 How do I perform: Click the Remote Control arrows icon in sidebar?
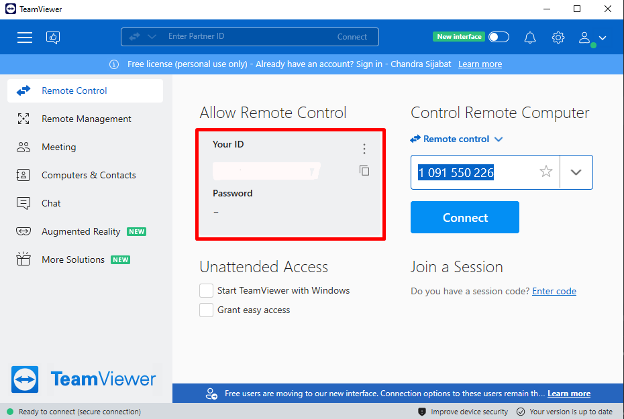(23, 91)
